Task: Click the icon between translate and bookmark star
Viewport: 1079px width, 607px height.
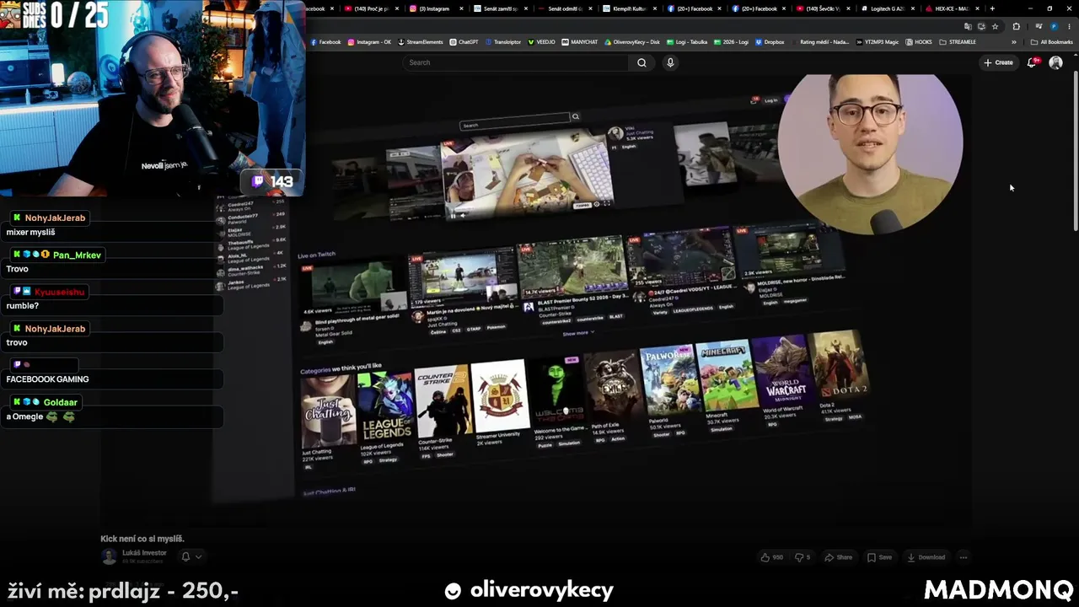Action: [981, 26]
